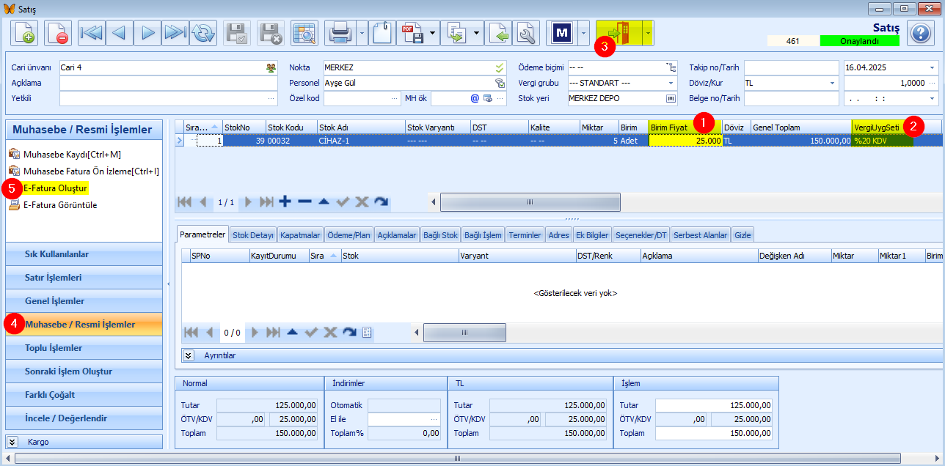The height and width of the screenshot is (466, 945).
Task: Click the Parametreler grid horizontal scrollbar thumb
Action: 464,333
